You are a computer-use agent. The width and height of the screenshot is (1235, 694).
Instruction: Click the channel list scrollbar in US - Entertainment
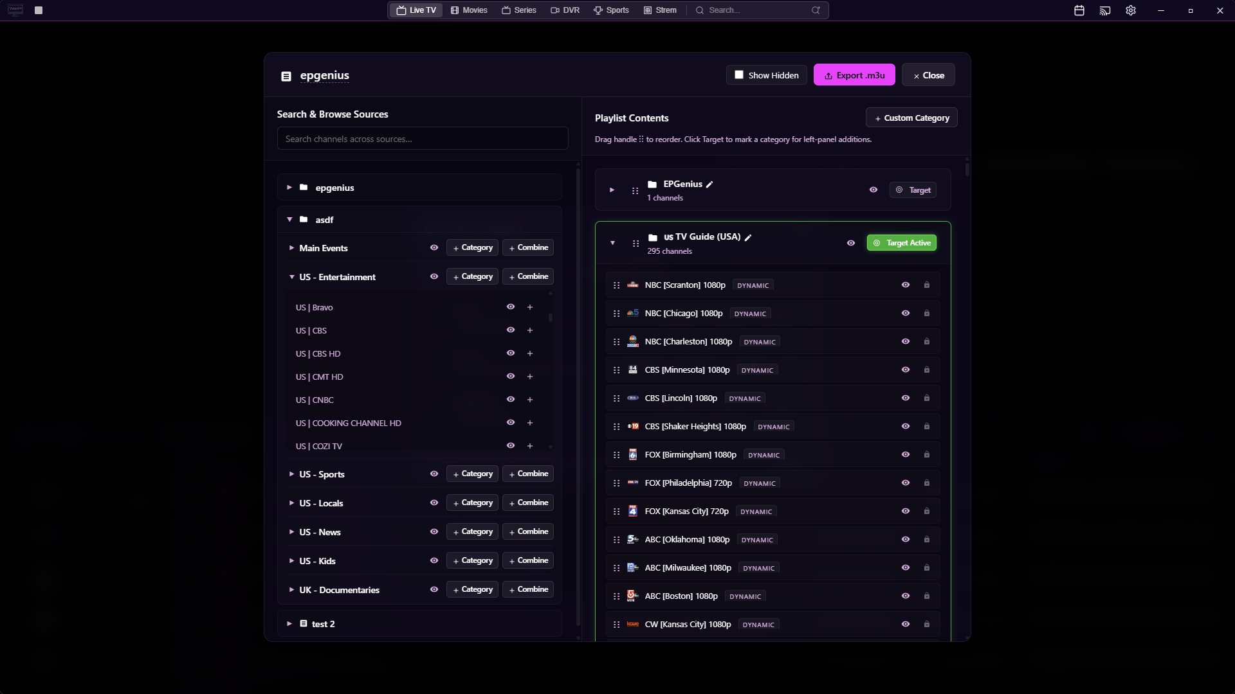551,317
